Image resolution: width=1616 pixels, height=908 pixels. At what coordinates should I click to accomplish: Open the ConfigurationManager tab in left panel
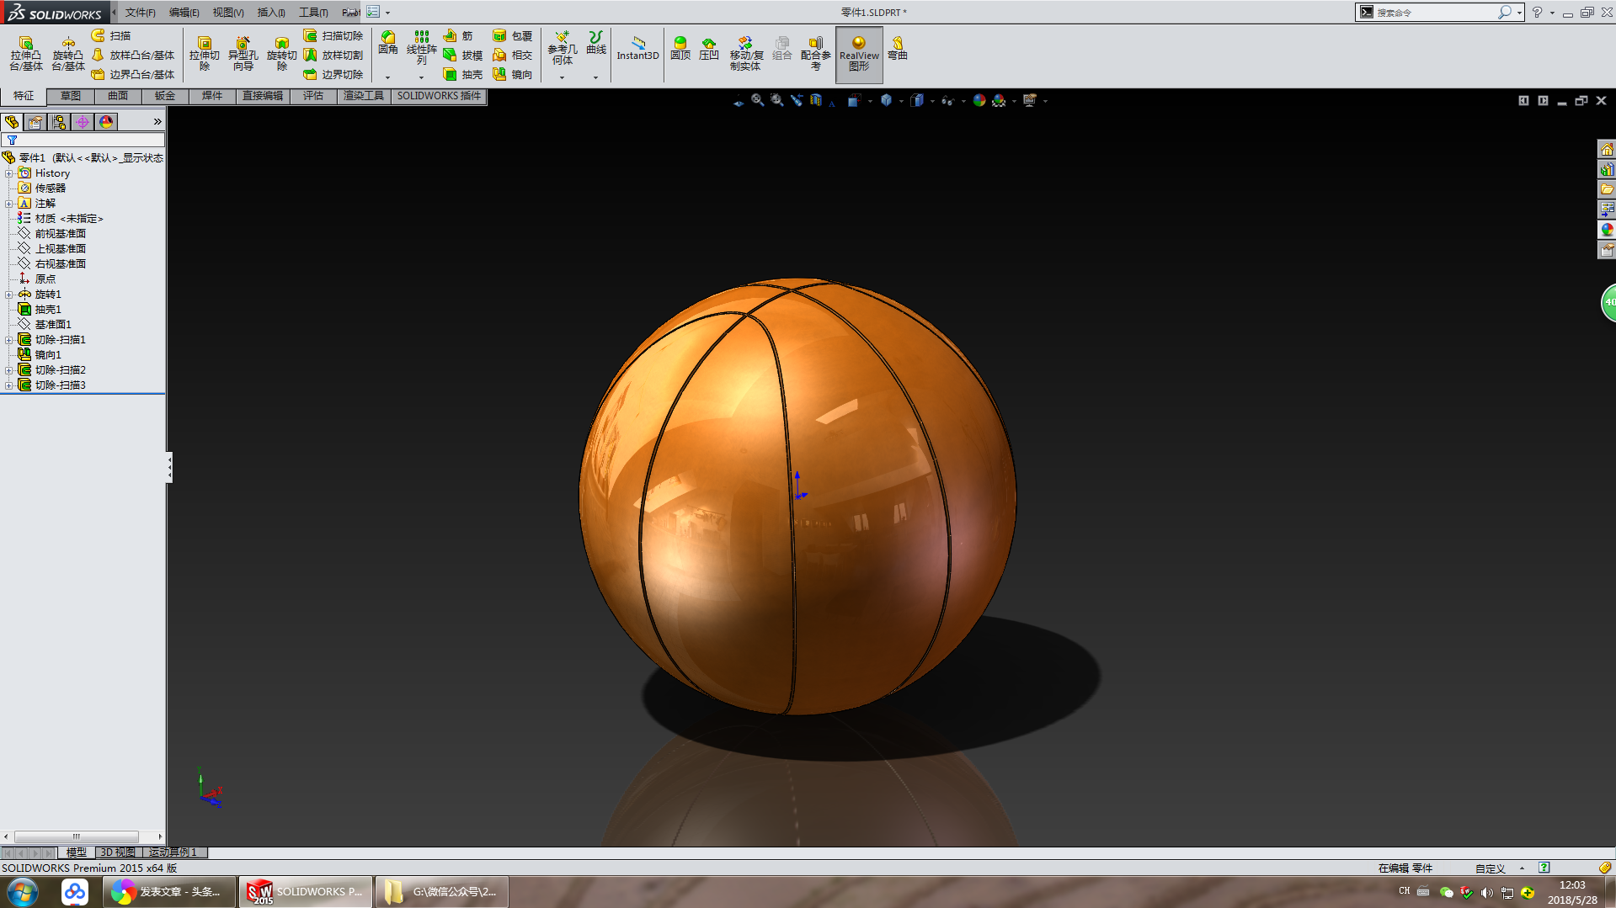pyautogui.click(x=59, y=122)
